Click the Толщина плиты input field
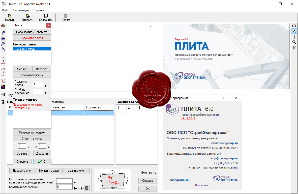Screen dimensions: 298x194 click(x=38, y=84)
